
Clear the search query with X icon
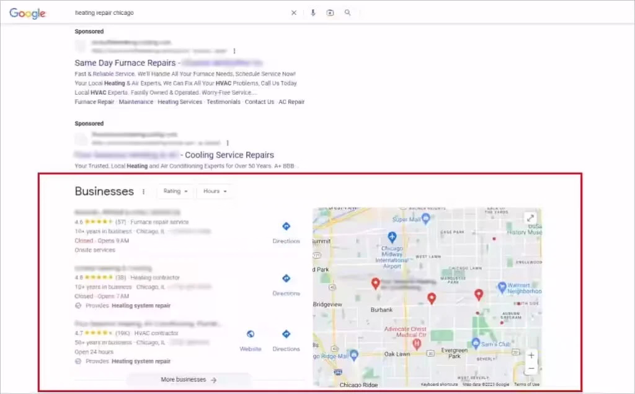[x=294, y=13]
